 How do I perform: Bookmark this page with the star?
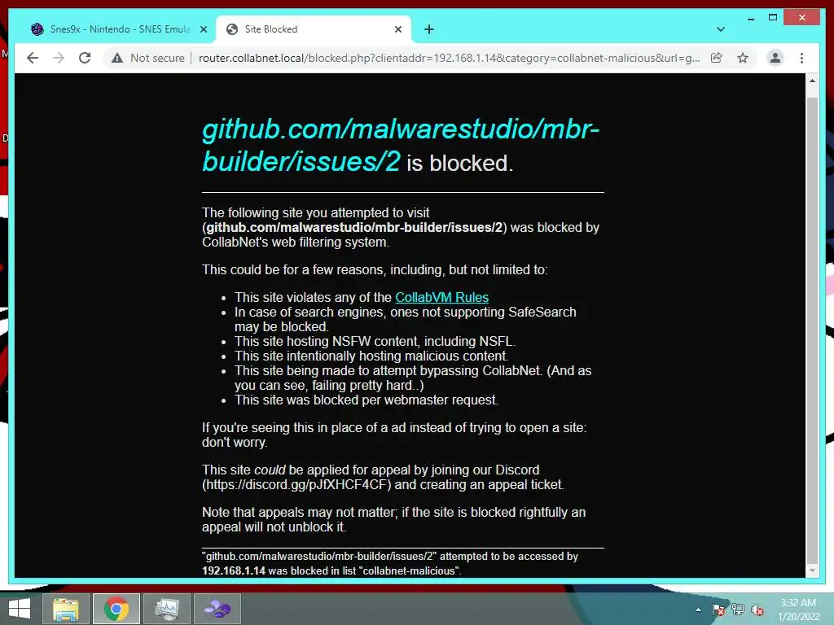click(743, 58)
